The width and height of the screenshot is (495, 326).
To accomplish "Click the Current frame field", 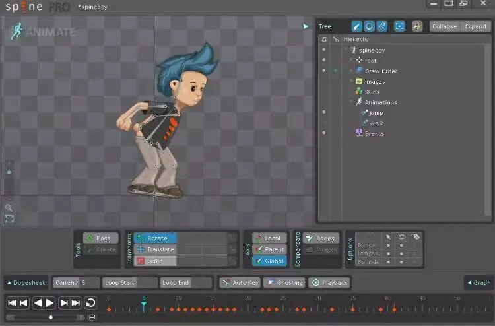I will [x=76, y=282].
